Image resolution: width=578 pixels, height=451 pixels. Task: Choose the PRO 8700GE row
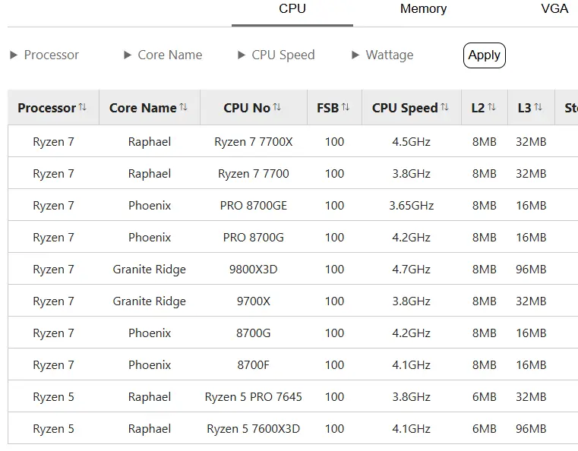[292, 205]
